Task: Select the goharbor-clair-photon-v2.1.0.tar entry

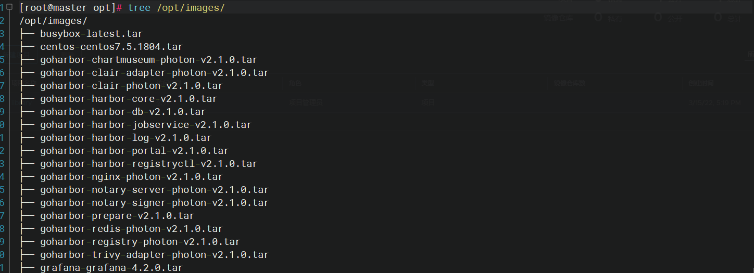Action: (131, 86)
